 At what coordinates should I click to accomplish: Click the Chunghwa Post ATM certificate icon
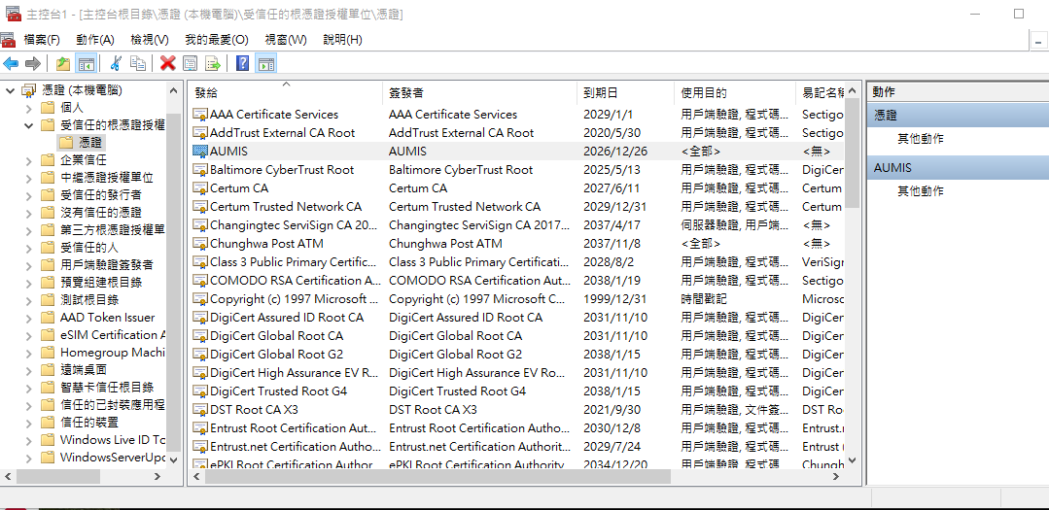pos(200,243)
